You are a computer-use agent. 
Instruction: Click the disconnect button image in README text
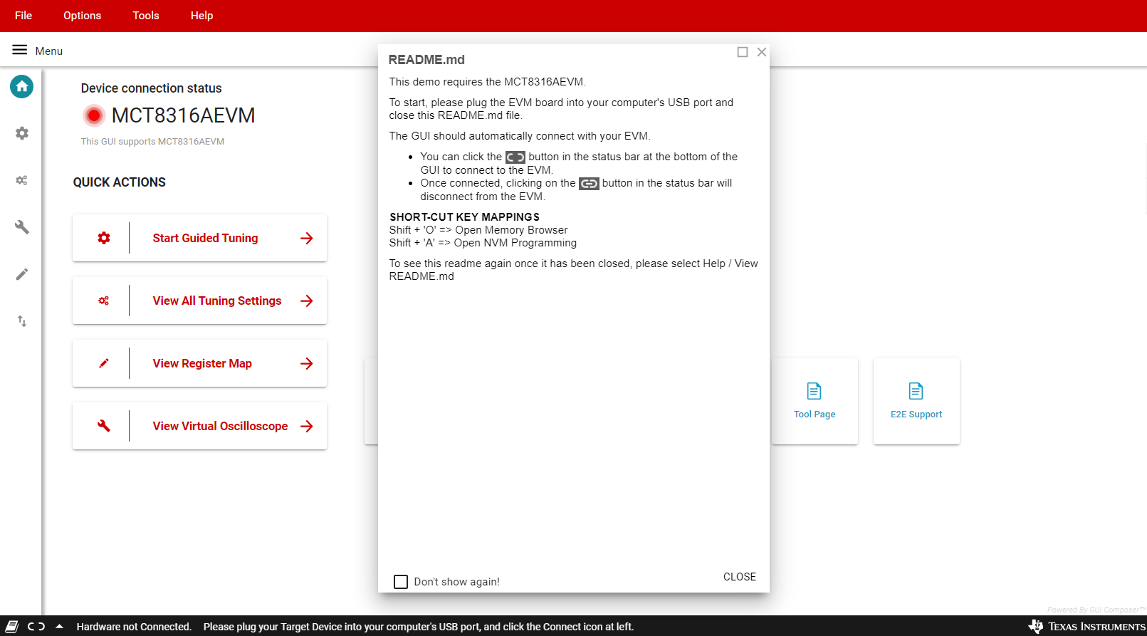[x=589, y=184]
